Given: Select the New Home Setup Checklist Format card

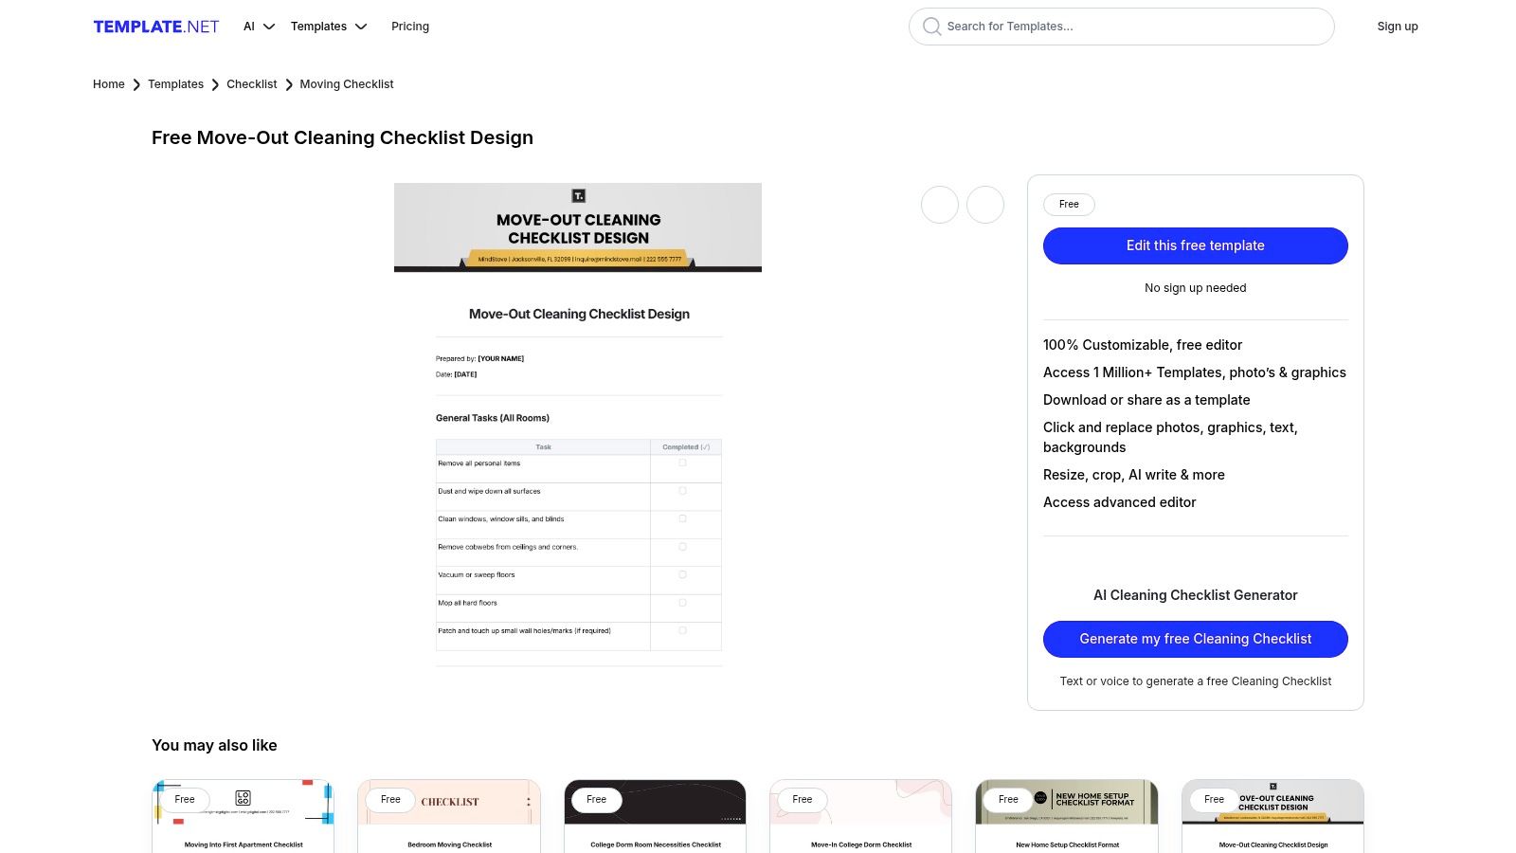Looking at the screenshot, I should [x=1067, y=817].
